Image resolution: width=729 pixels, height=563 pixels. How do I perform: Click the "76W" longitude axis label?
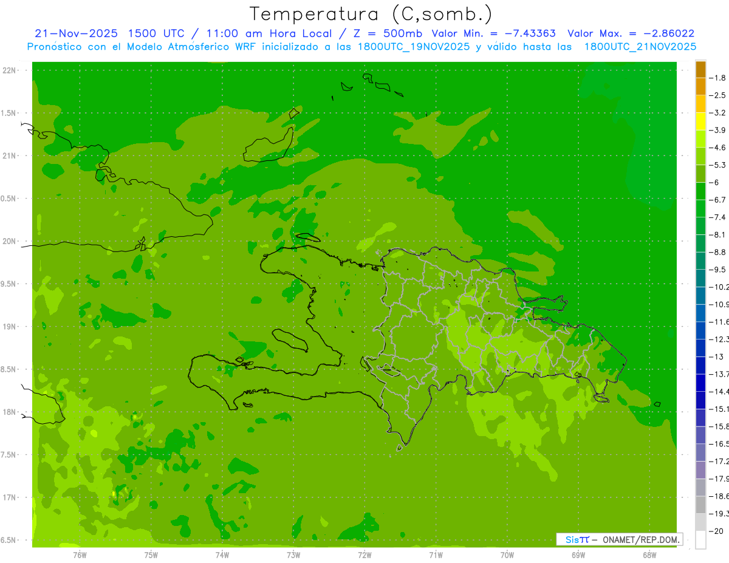click(80, 555)
